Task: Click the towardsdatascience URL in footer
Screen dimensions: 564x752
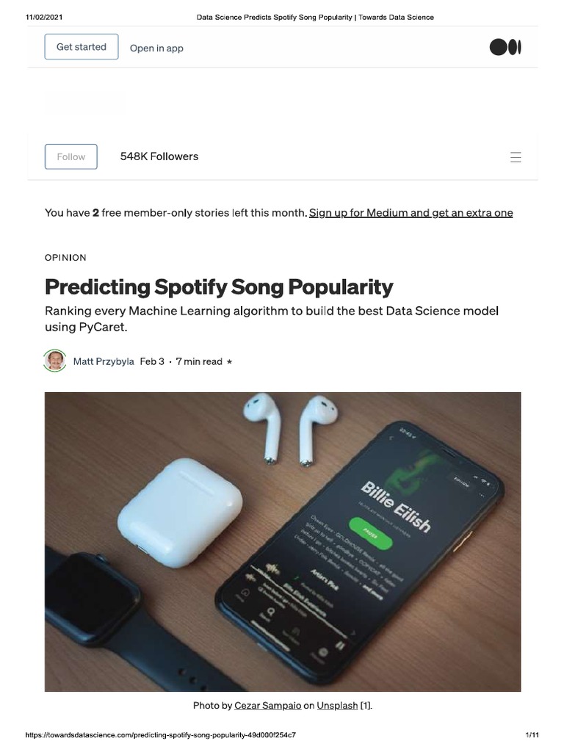Action: (x=160, y=734)
